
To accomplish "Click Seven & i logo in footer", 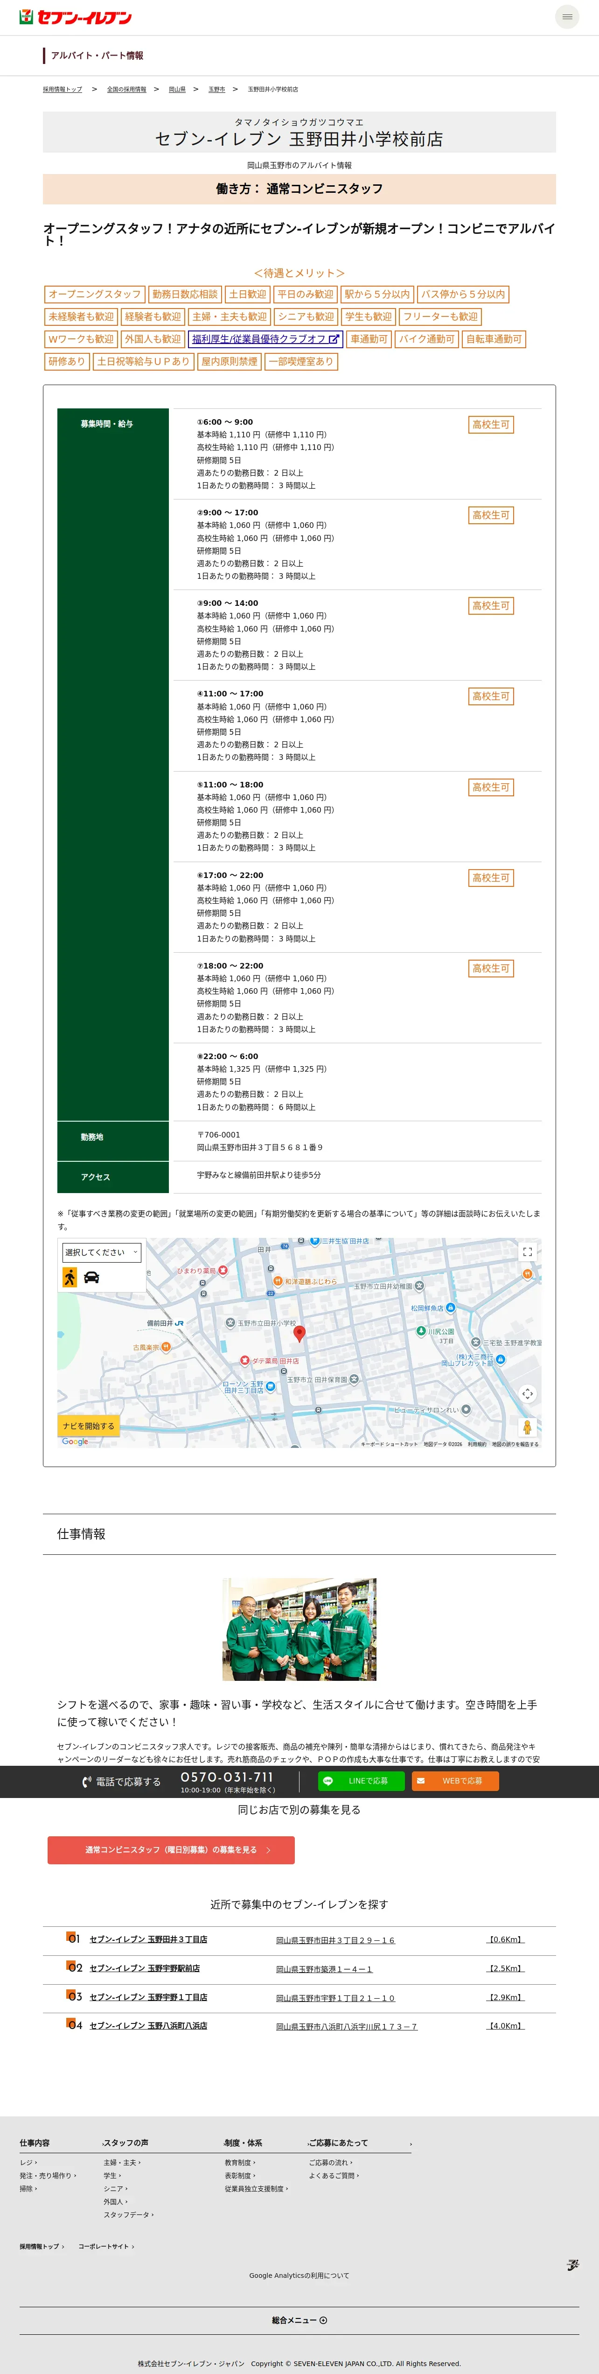I will pyautogui.click(x=572, y=2264).
